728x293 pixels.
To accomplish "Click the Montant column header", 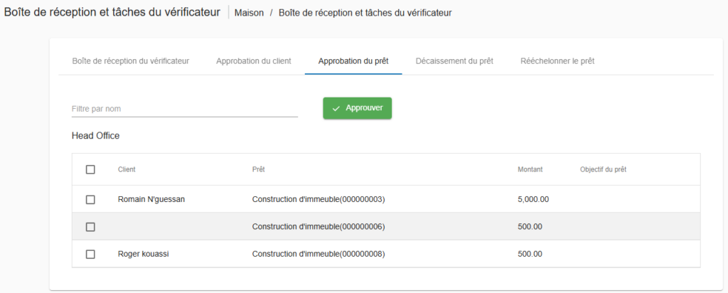I will pos(530,170).
